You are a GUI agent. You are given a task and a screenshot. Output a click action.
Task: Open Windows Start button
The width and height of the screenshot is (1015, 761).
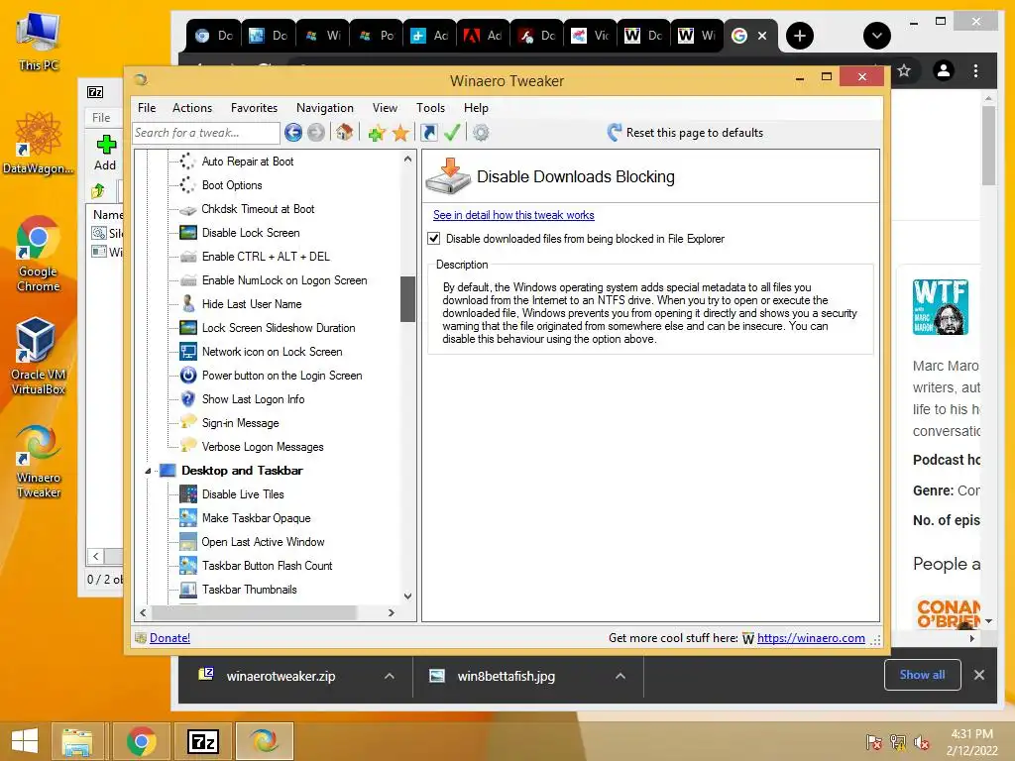pyautogui.click(x=25, y=741)
